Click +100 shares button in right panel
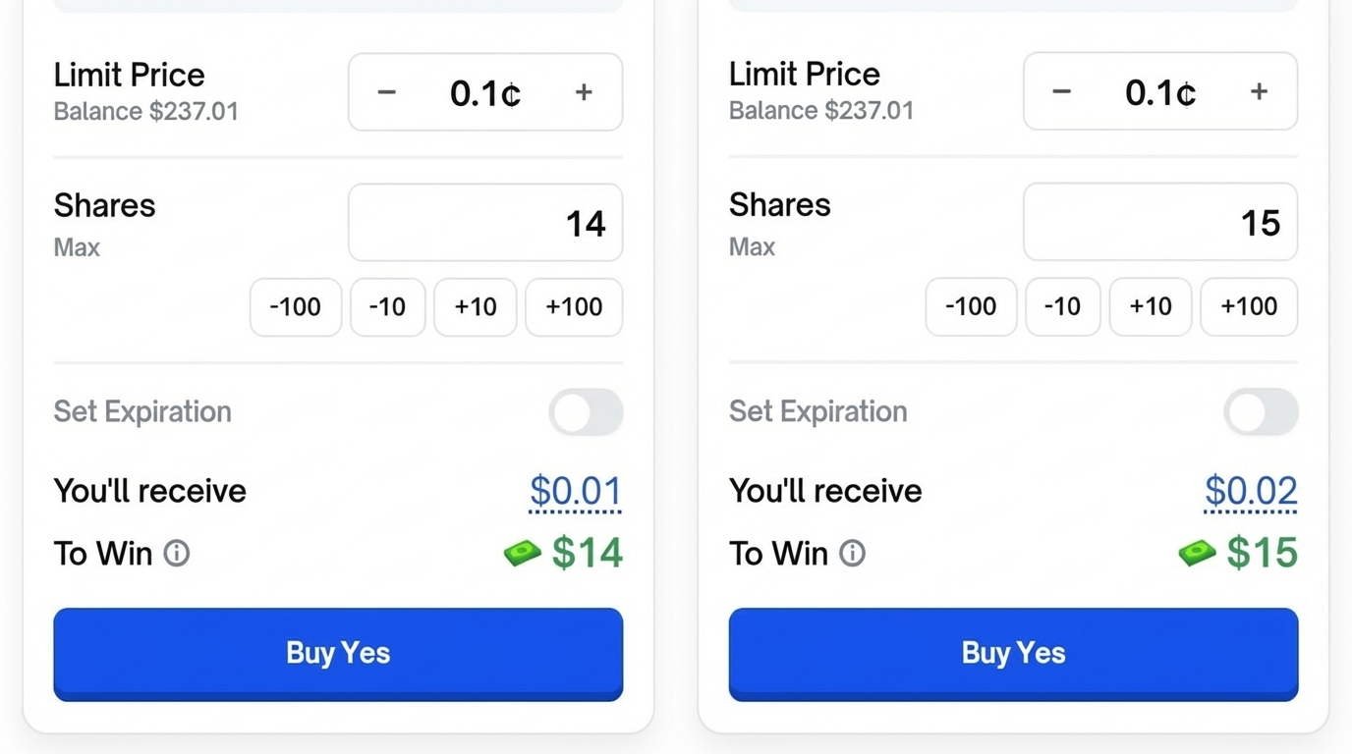Screen dimensions: 1352x754 (x=1249, y=307)
